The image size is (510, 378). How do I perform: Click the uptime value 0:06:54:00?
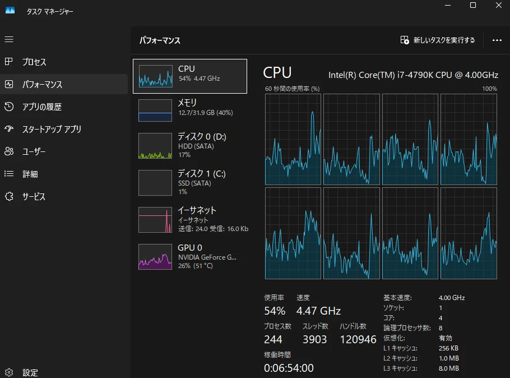coord(289,368)
